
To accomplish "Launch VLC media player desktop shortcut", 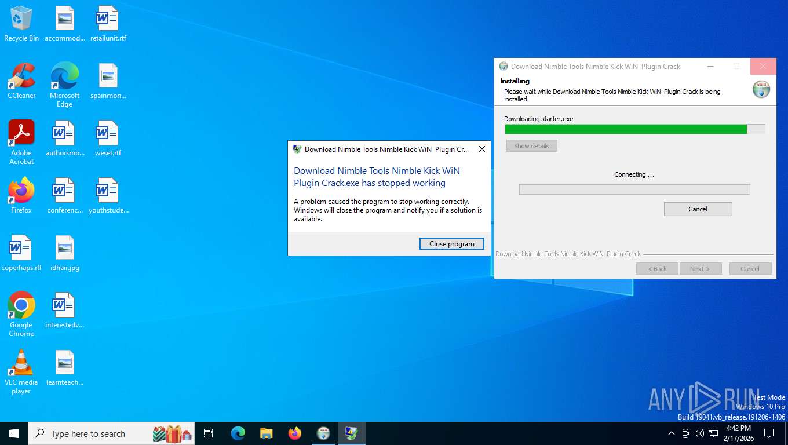I will [21, 372].
